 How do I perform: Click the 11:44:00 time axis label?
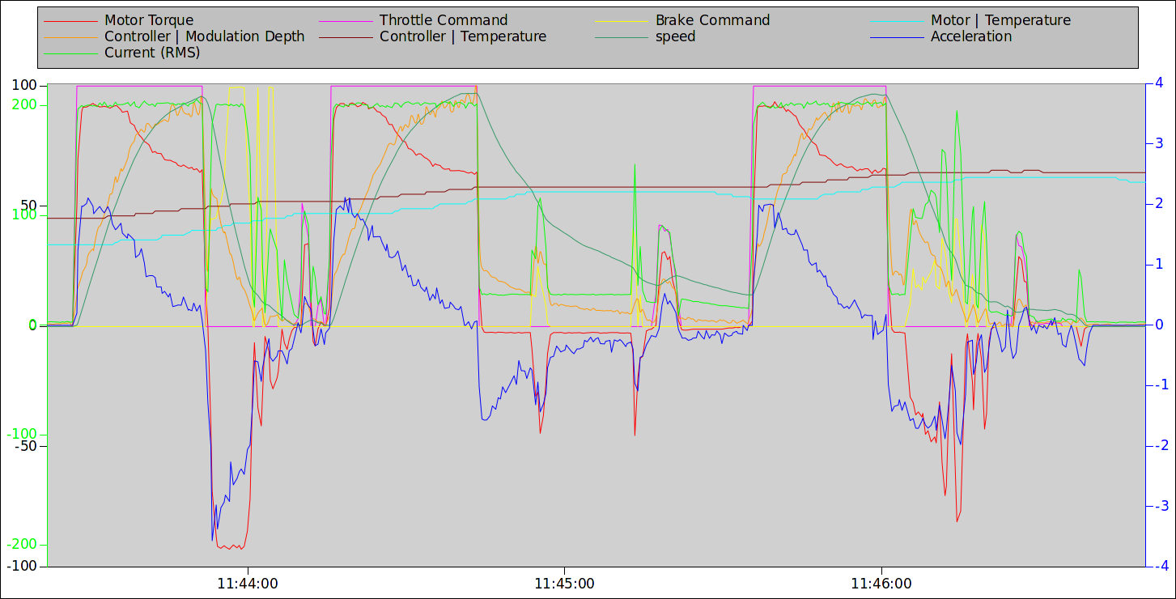[248, 583]
